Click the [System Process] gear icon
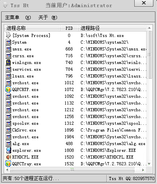157x184 pixels. tap(8, 35)
